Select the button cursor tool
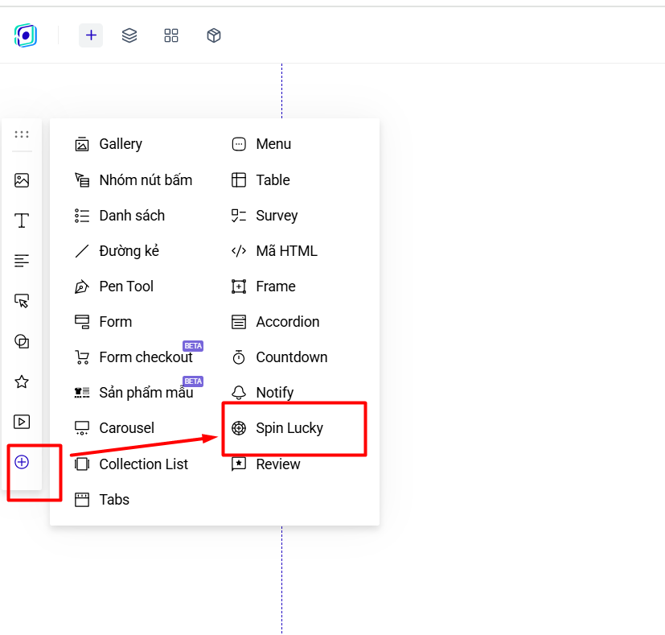This screenshot has width=665, height=635. coord(22,301)
